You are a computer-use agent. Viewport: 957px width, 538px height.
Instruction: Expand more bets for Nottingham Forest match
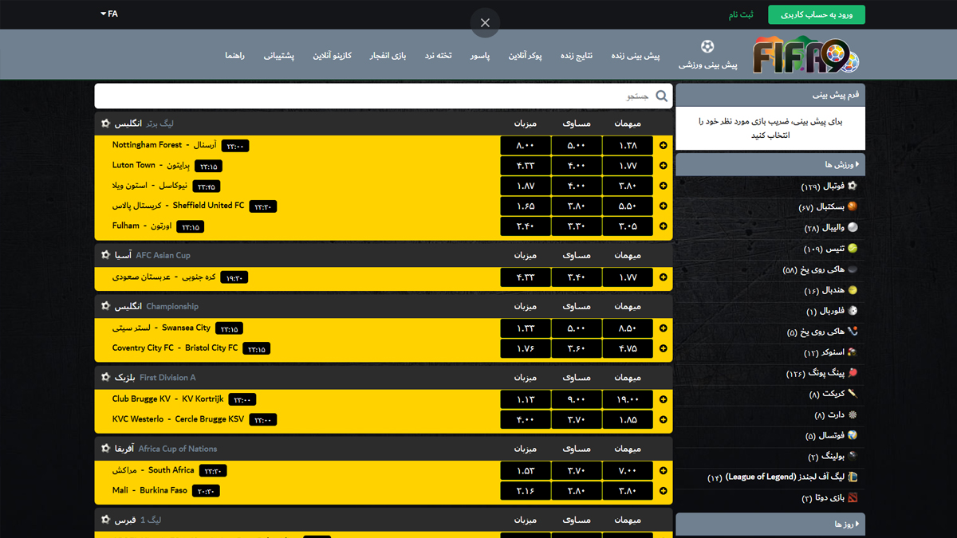pos(664,146)
